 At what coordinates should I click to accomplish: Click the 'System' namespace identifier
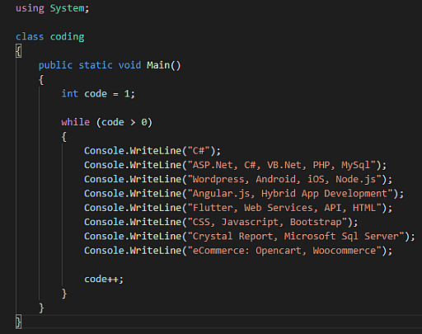67,8
